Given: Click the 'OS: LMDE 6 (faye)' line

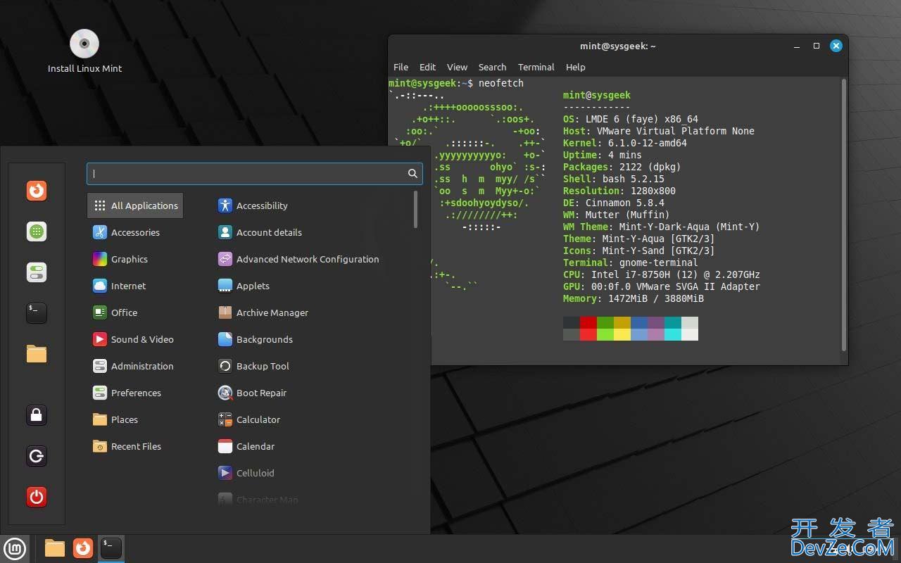Looking at the screenshot, I should pos(631,119).
